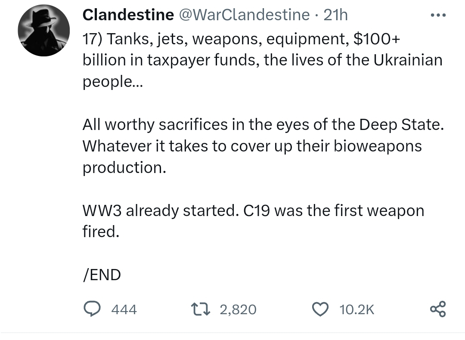View the 10.2K likes count
Viewport: 465px width, 340px height.
click(x=357, y=309)
